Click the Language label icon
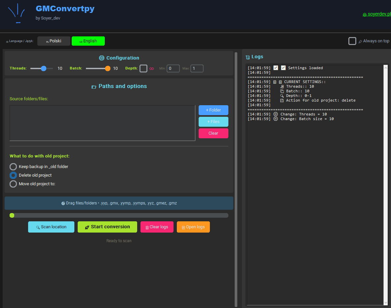 point(7,41)
